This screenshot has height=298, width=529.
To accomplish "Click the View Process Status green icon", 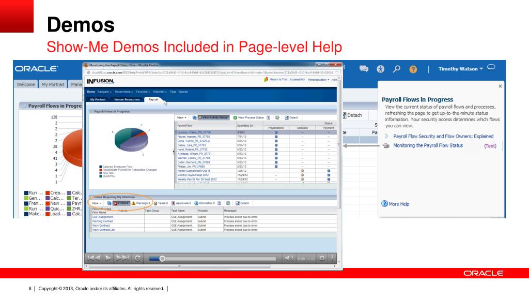I will tap(235, 117).
